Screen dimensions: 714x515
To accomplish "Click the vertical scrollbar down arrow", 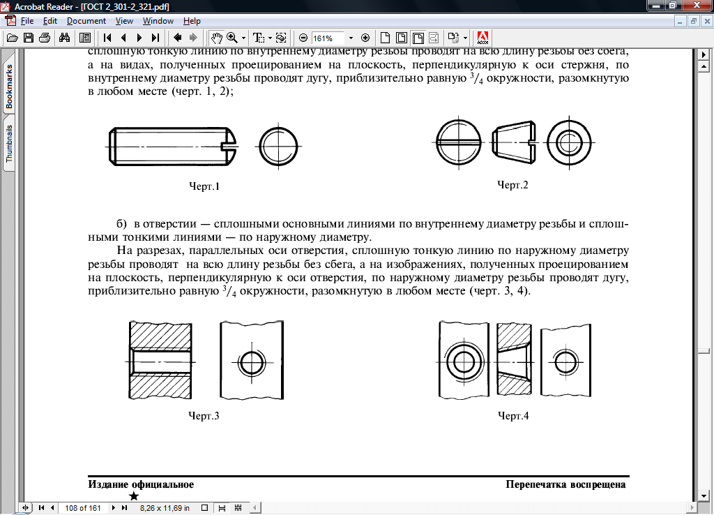I will (x=704, y=496).
